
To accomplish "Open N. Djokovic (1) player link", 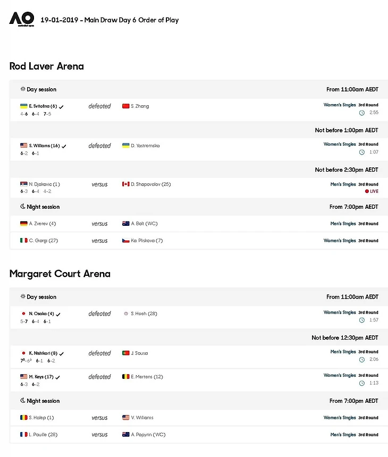I will pyautogui.click(x=45, y=184).
